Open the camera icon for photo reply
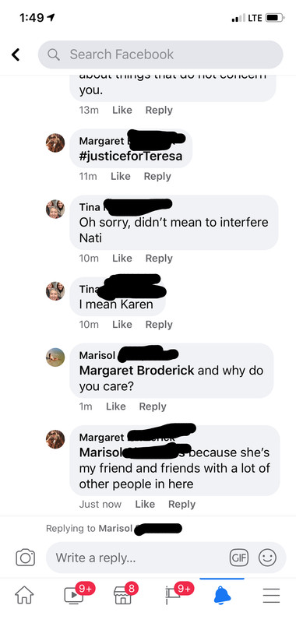 pyautogui.click(x=26, y=558)
